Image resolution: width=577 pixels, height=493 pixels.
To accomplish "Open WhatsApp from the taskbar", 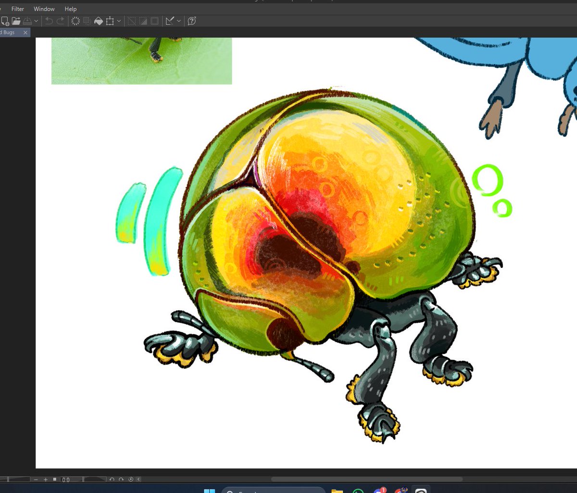I will point(358,491).
